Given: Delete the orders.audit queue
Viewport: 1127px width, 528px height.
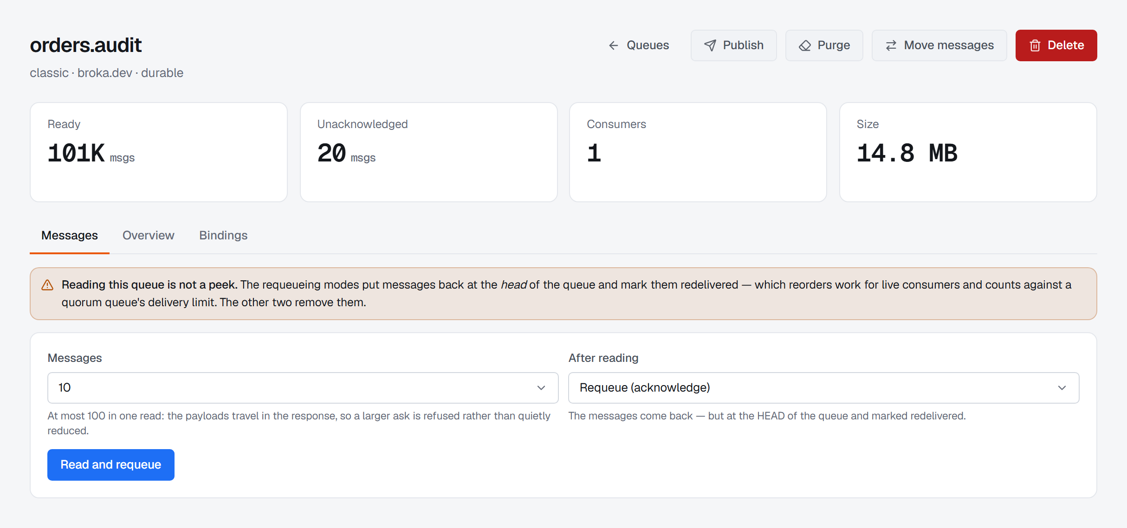Looking at the screenshot, I should tap(1056, 45).
